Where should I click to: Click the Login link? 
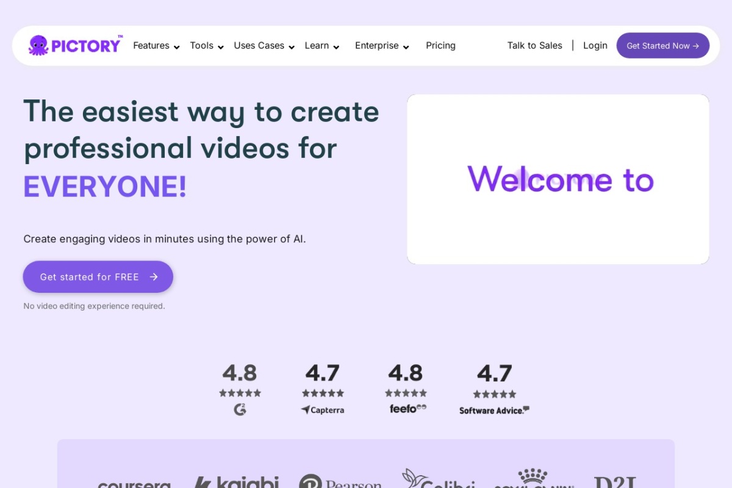click(595, 46)
